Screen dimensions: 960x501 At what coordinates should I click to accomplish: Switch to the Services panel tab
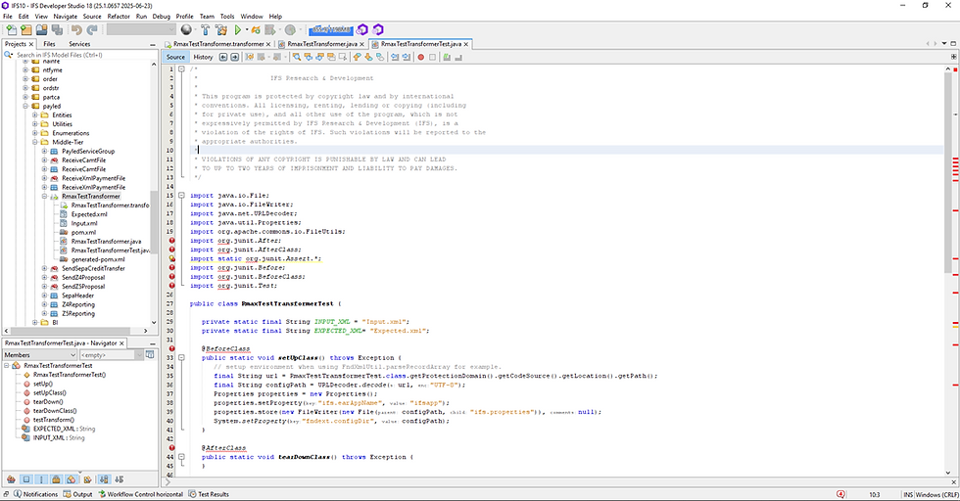point(79,44)
